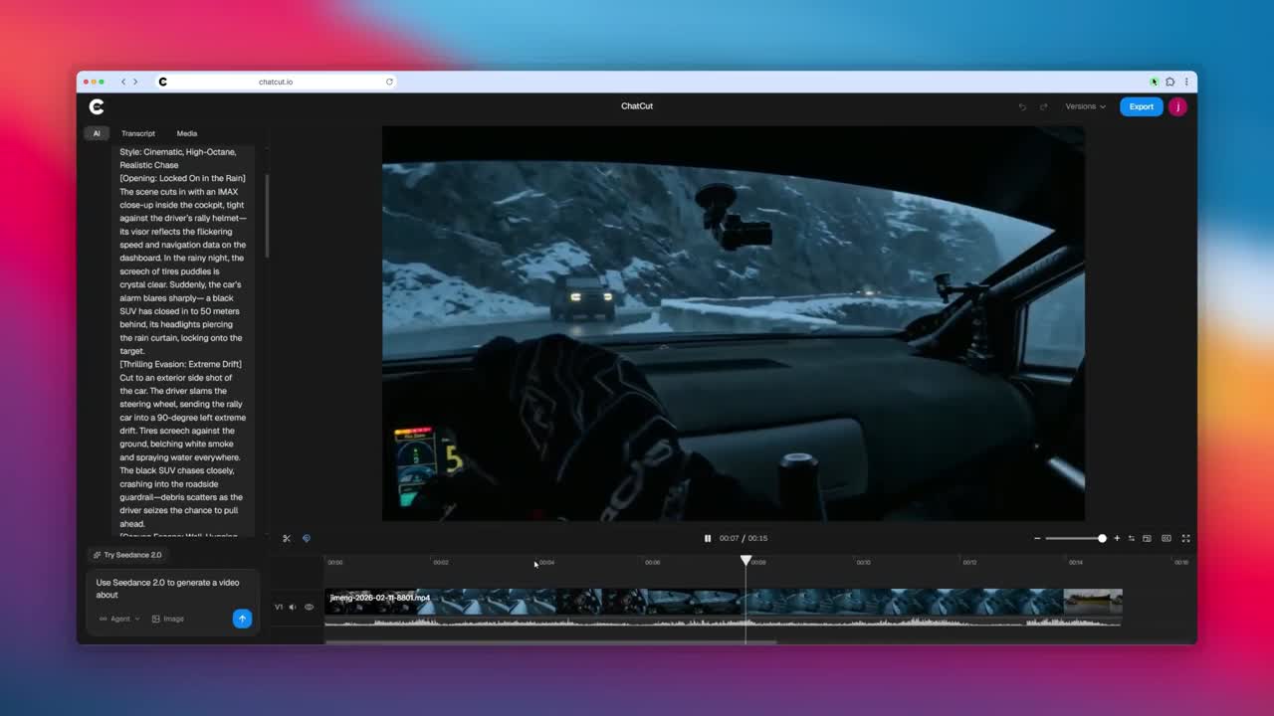Undo the last edit

click(x=1022, y=106)
